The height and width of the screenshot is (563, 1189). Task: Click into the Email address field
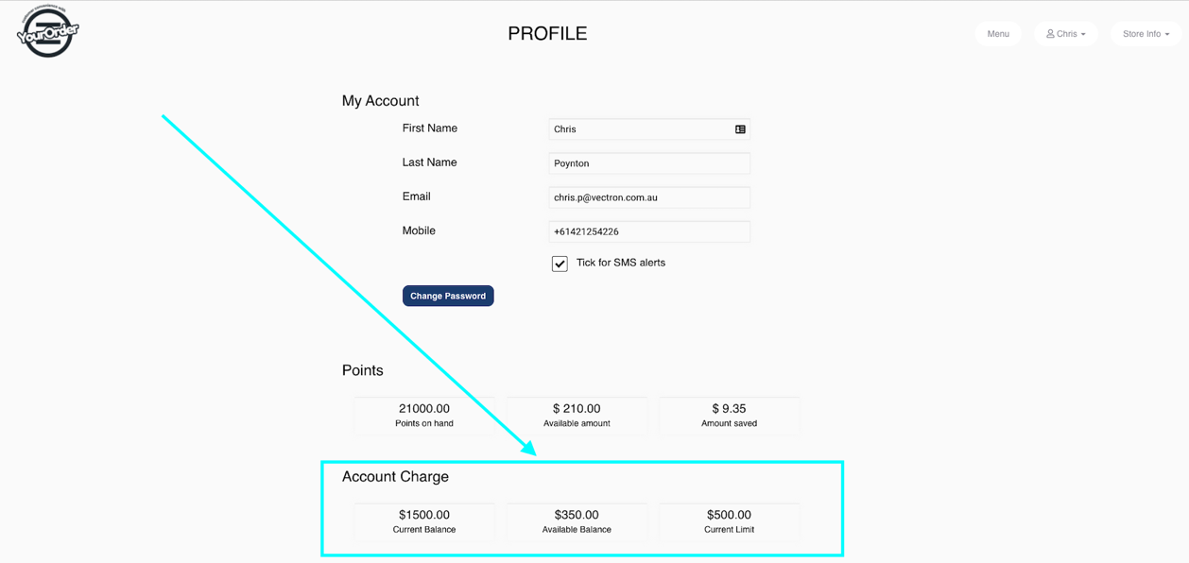pyautogui.click(x=649, y=197)
